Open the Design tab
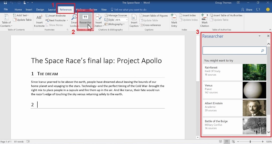The width and height of the screenshot is (272, 144). tap(40, 9)
